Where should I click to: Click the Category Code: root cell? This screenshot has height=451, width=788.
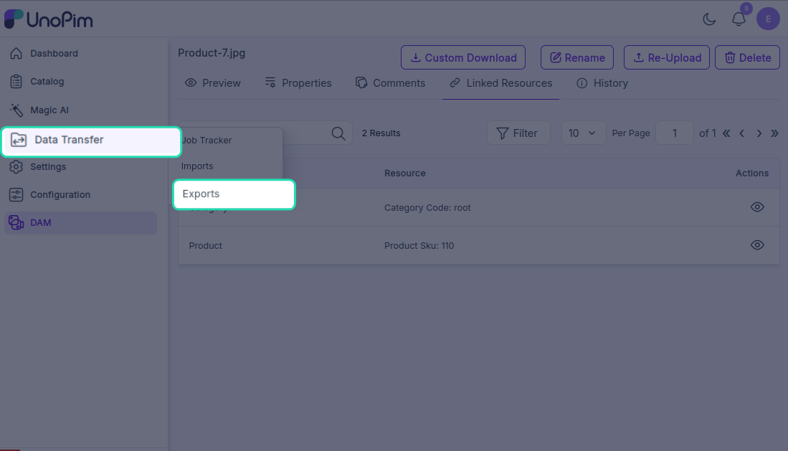point(427,208)
